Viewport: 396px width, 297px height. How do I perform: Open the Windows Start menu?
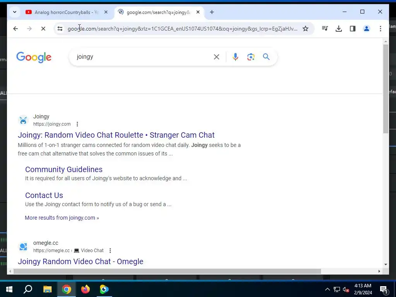[9, 289]
